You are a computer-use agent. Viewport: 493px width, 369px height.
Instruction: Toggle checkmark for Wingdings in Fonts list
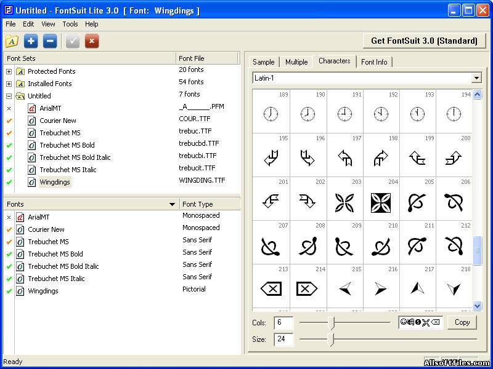pyautogui.click(x=9, y=291)
